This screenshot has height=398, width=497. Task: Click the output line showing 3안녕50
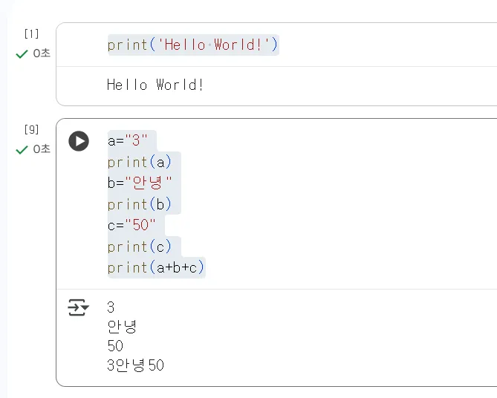click(135, 365)
